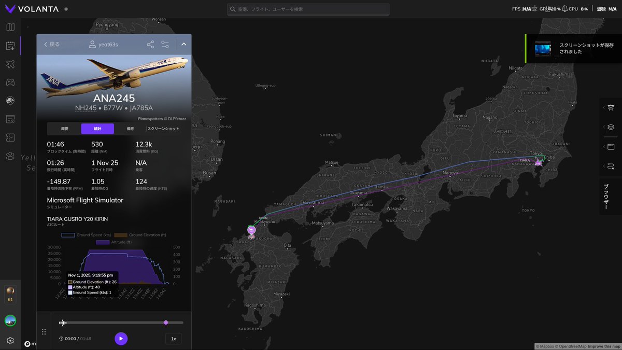Image resolution: width=622 pixels, height=350 pixels.
Task: Open the map view in sidebar
Action: [x=10, y=27]
